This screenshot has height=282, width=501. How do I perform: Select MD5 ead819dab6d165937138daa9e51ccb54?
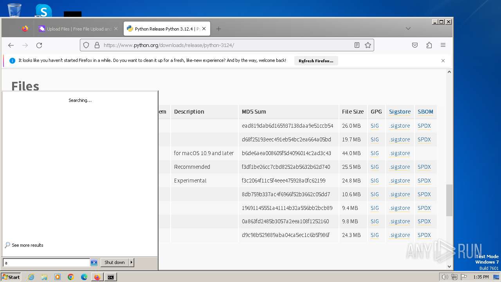287,126
